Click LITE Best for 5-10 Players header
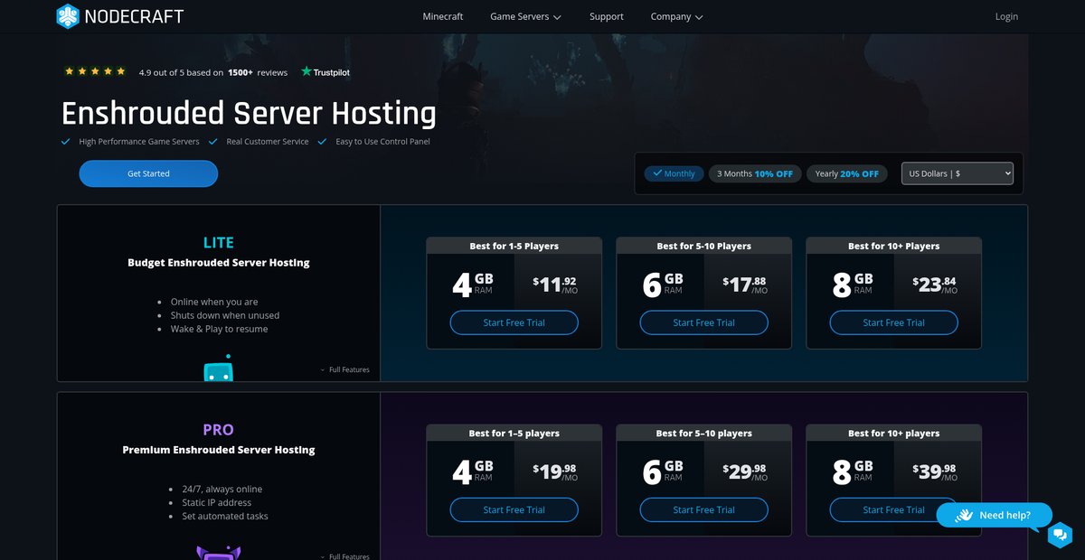The height and width of the screenshot is (560, 1085). (703, 246)
